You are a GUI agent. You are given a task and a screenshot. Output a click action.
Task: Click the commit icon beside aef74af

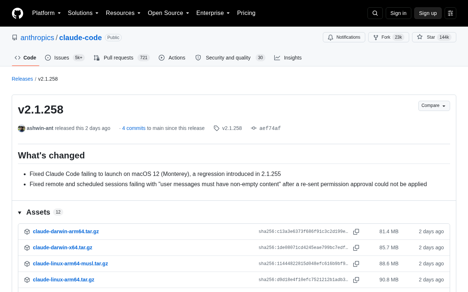tap(254, 128)
